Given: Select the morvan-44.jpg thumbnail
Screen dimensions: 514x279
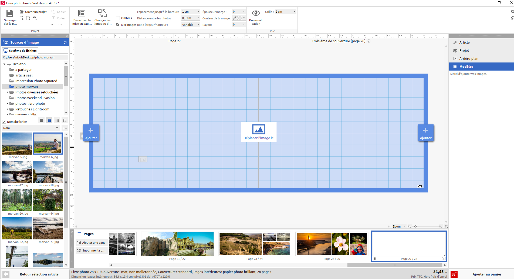Looking at the screenshot, I should (x=48, y=200).
